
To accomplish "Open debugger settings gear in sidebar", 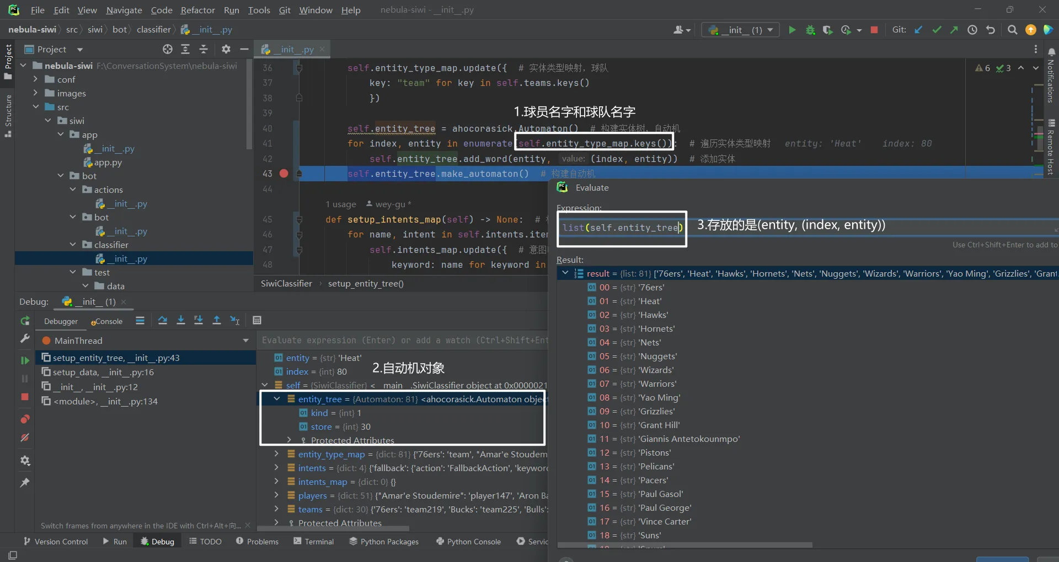I will coord(25,461).
